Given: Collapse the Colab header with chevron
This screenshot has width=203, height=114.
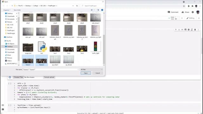Looking at the screenshot, I should point(199,18).
